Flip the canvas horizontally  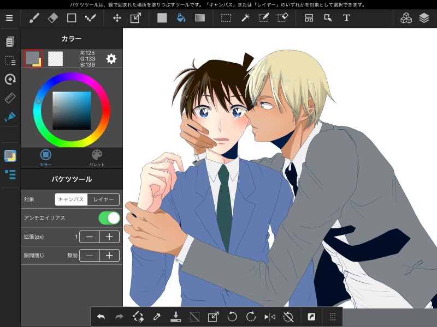[x=269, y=317]
